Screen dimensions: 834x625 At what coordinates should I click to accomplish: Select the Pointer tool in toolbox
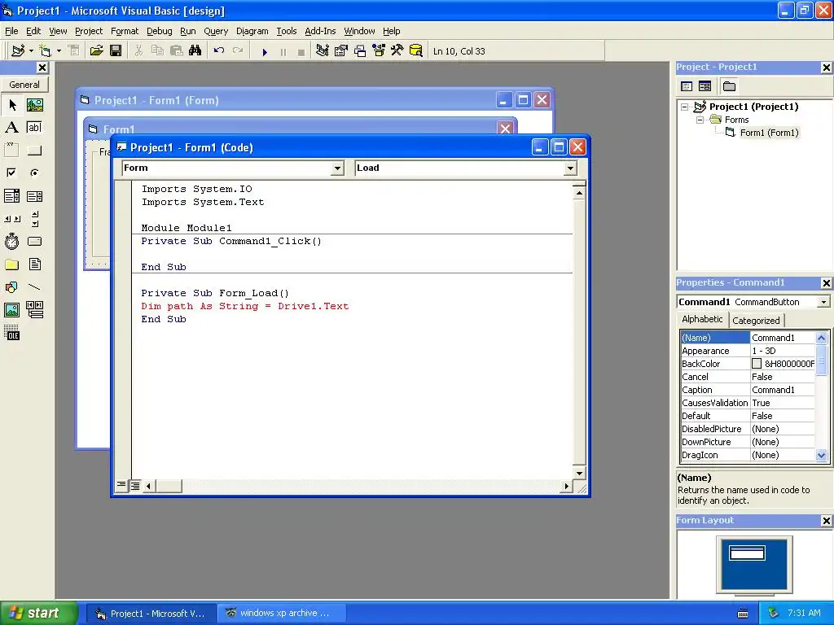click(x=11, y=105)
